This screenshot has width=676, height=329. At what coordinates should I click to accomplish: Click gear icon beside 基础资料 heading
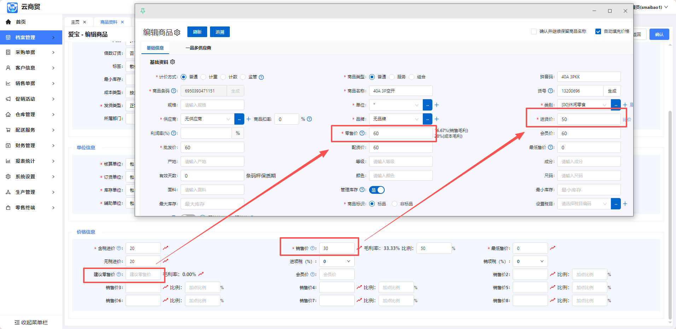pos(173,62)
